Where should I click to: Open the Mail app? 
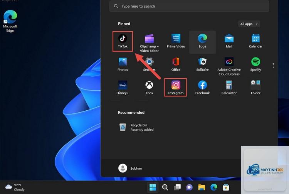pyautogui.click(x=229, y=41)
